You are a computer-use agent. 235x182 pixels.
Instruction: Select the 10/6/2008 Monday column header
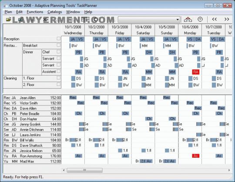pos(190,30)
